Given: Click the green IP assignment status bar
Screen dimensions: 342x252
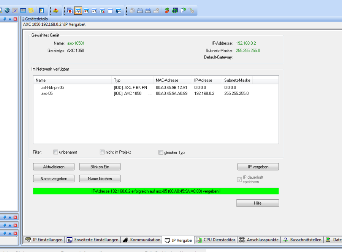Looking at the screenshot, I should [156, 191].
